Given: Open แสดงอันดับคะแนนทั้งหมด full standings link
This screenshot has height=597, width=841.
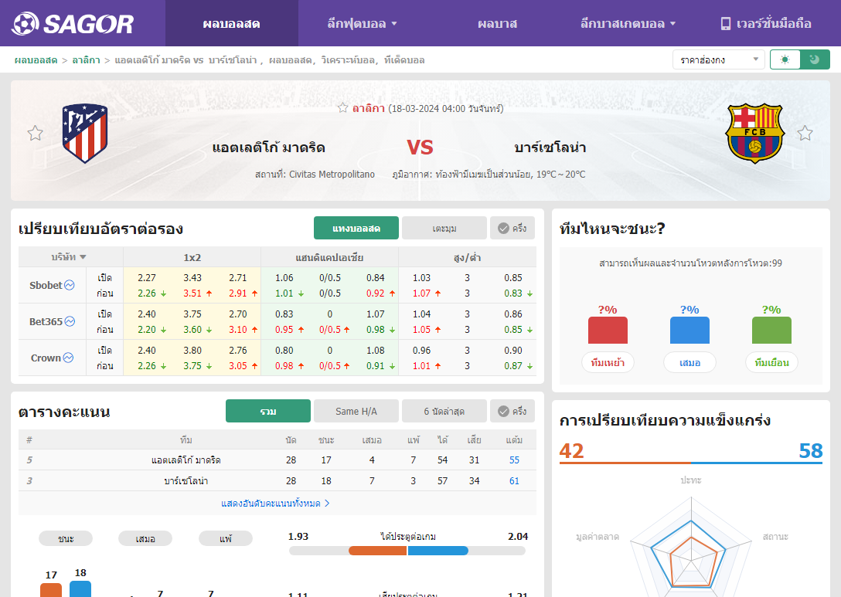Looking at the screenshot, I should click(x=276, y=504).
